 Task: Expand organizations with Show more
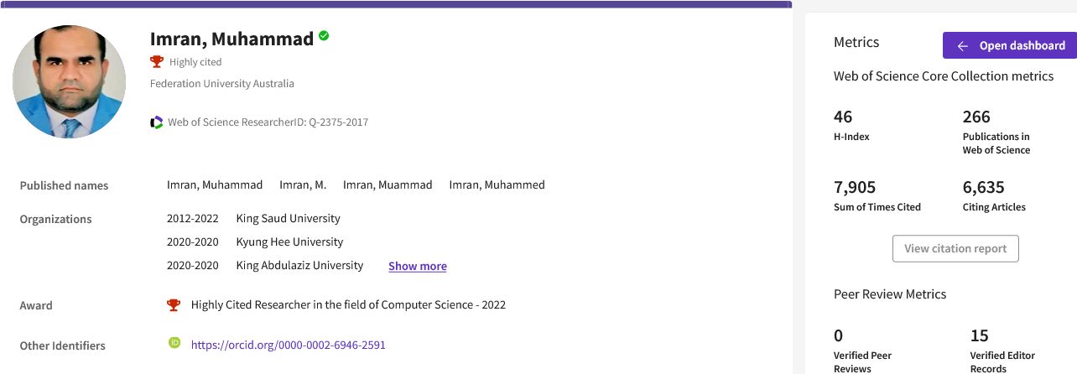[x=417, y=267]
